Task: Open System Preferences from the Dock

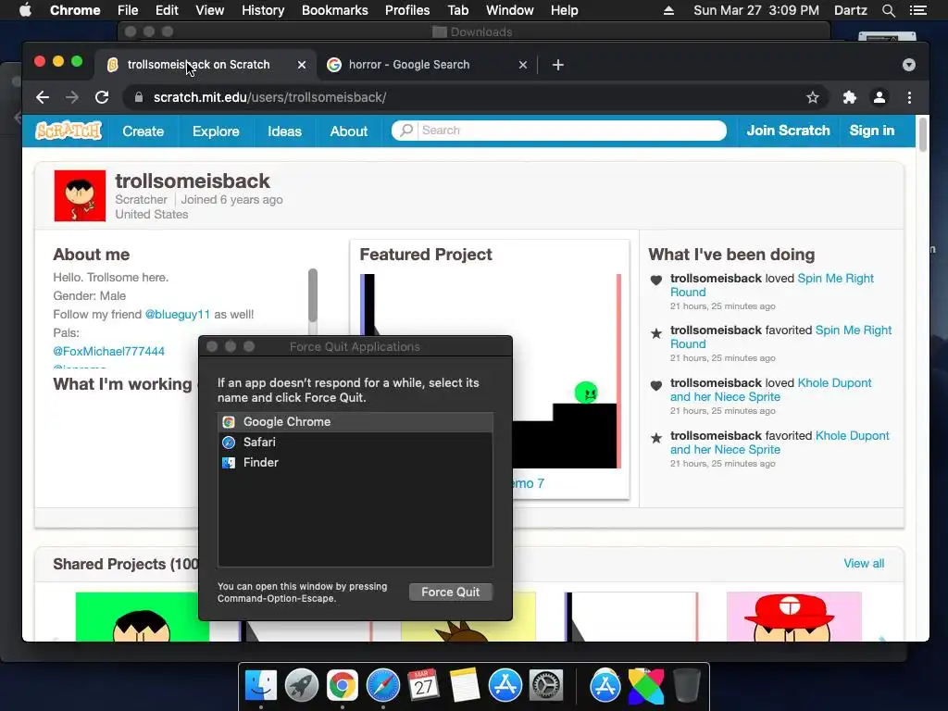Action: coord(546,686)
